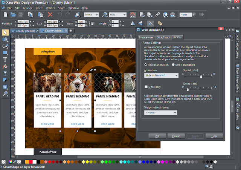Screen dimensions: 241x170
Task: Select the Selector arrow tool
Action: click(x=5, y=32)
